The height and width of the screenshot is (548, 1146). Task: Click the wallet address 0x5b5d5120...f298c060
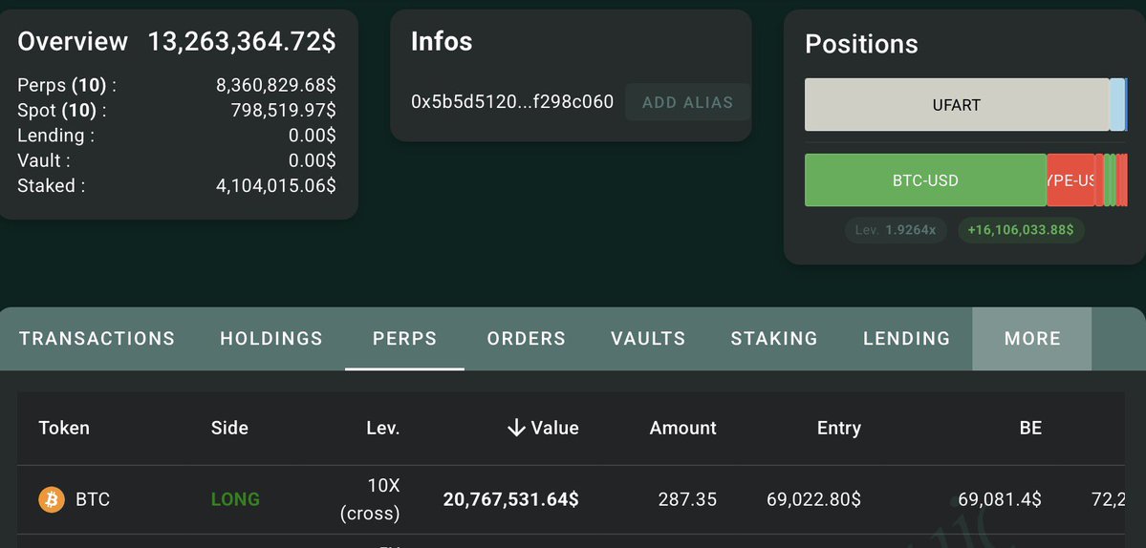click(x=512, y=102)
